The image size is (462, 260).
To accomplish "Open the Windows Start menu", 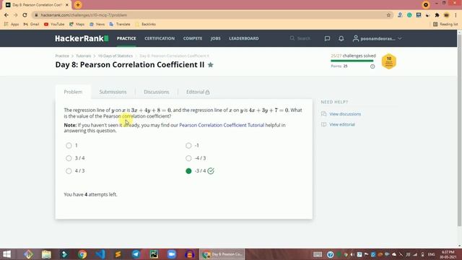I will tap(6, 254).
